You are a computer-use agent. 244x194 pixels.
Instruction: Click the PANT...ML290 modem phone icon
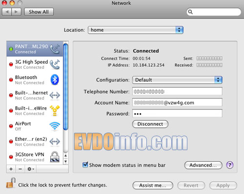click(55, 49)
